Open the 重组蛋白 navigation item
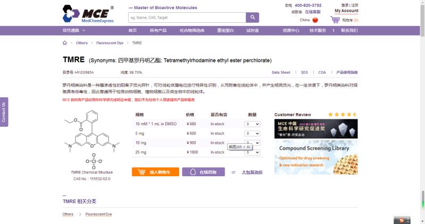The width and height of the screenshot is (425, 224). point(226,30)
